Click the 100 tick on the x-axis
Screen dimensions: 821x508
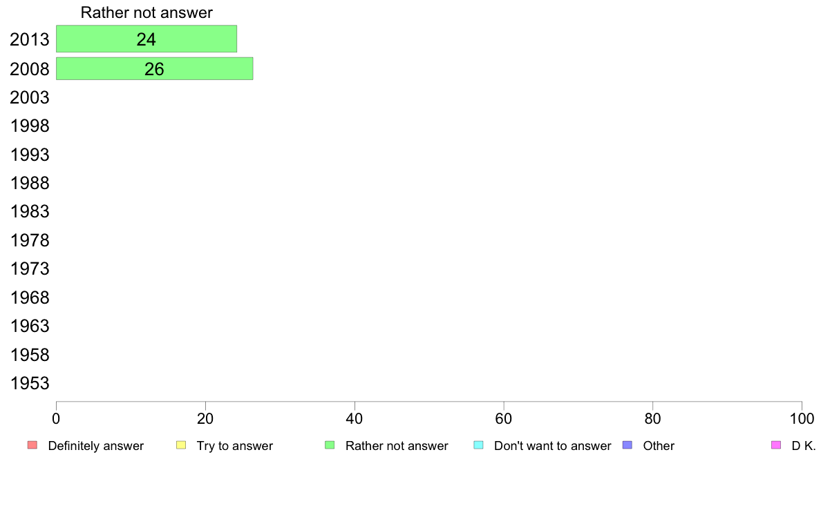802,418
